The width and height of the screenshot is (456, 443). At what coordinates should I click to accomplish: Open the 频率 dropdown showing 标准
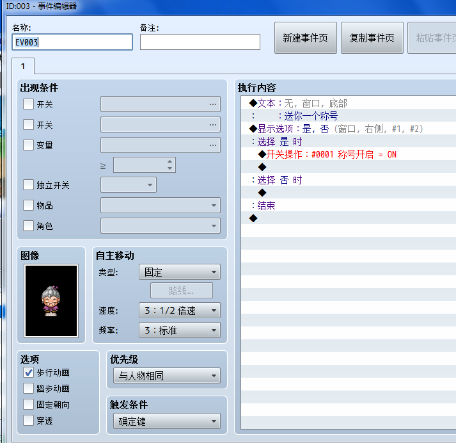(x=180, y=330)
